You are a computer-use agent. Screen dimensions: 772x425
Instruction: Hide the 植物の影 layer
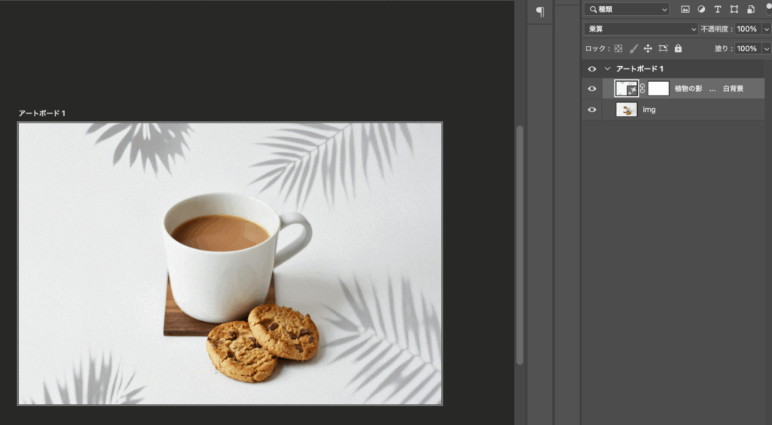(592, 89)
